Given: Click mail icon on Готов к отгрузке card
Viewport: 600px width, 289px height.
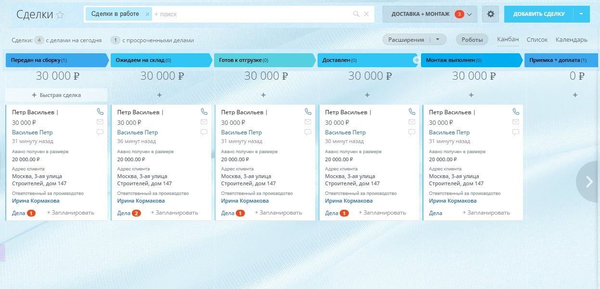Looking at the screenshot, I should pyautogui.click(x=308, y=122).
